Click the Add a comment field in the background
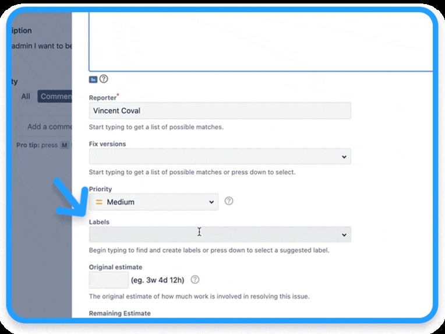Image resolution: width=445 pixels, height=334 pixels. coord(45,126)
